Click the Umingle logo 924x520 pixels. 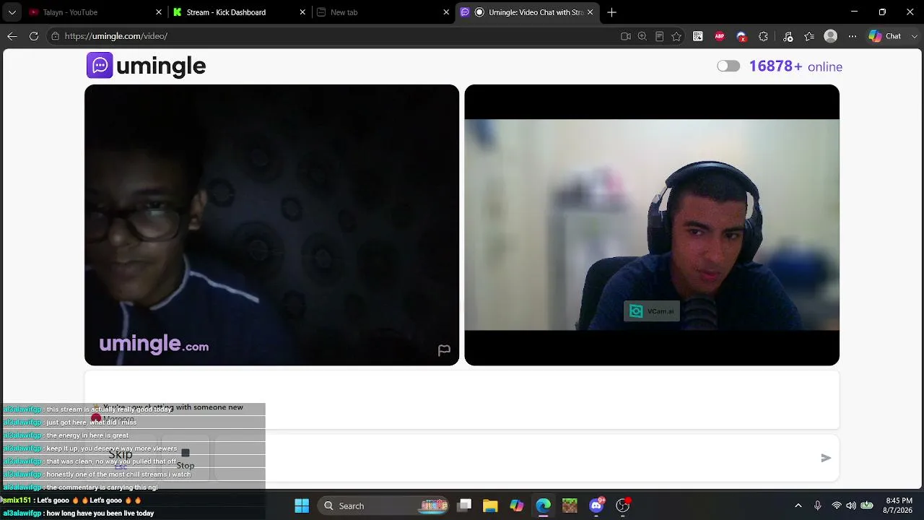click(x=147, y=66)
